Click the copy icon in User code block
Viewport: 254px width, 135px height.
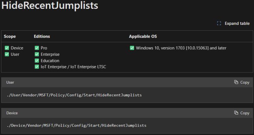tap(236, 82)
